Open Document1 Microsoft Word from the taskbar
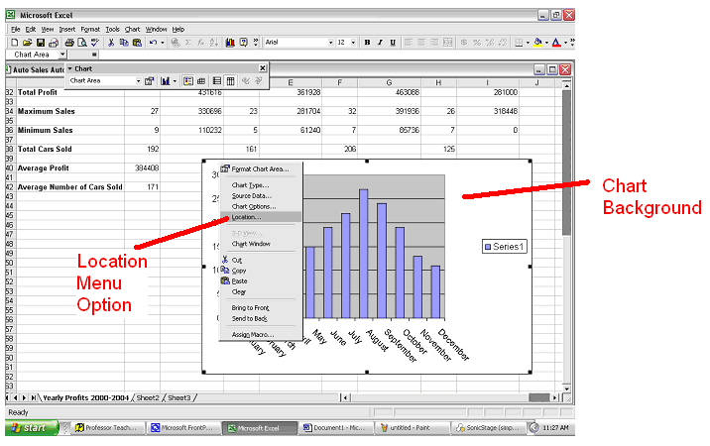This screenshot has height=446, width=710. [337, 428]
